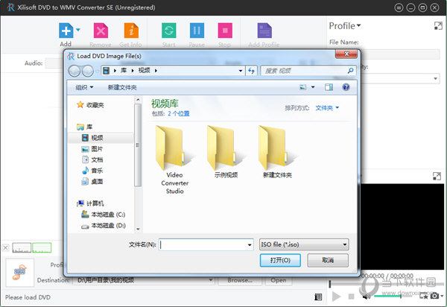Click the Stop toolbar icon

click(225, 31)
